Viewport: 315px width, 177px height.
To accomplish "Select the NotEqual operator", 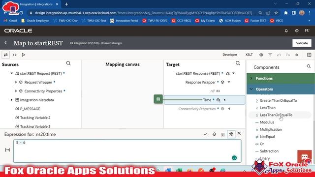I will pyautogui.click(x=267, y=137).
